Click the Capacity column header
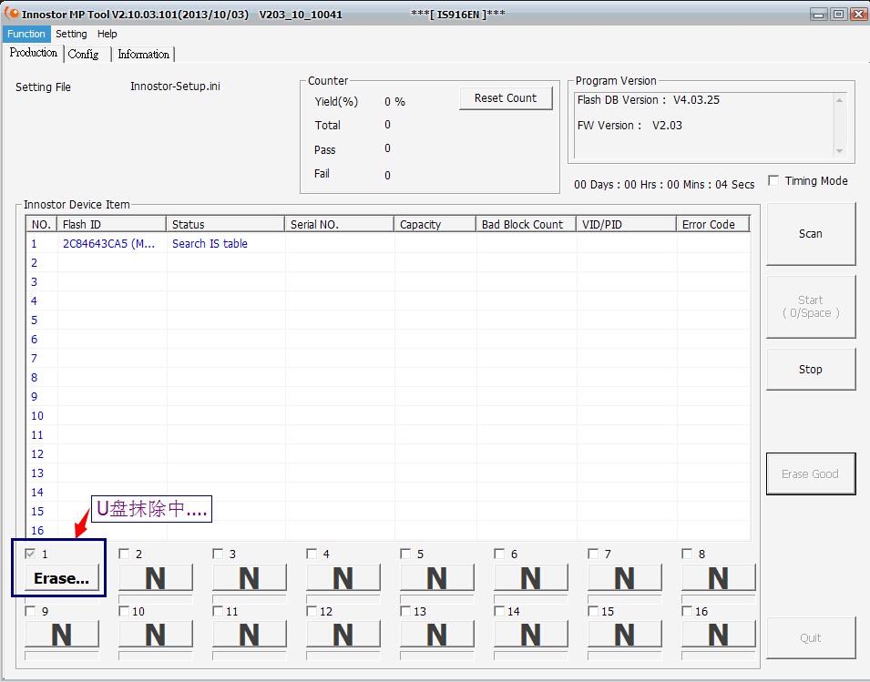 pyautogui.click(x=435, y=224)
